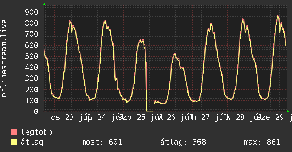The image size is (292, 152).
Task: Select the max: 861 statistic
Action: pos(262,142)
